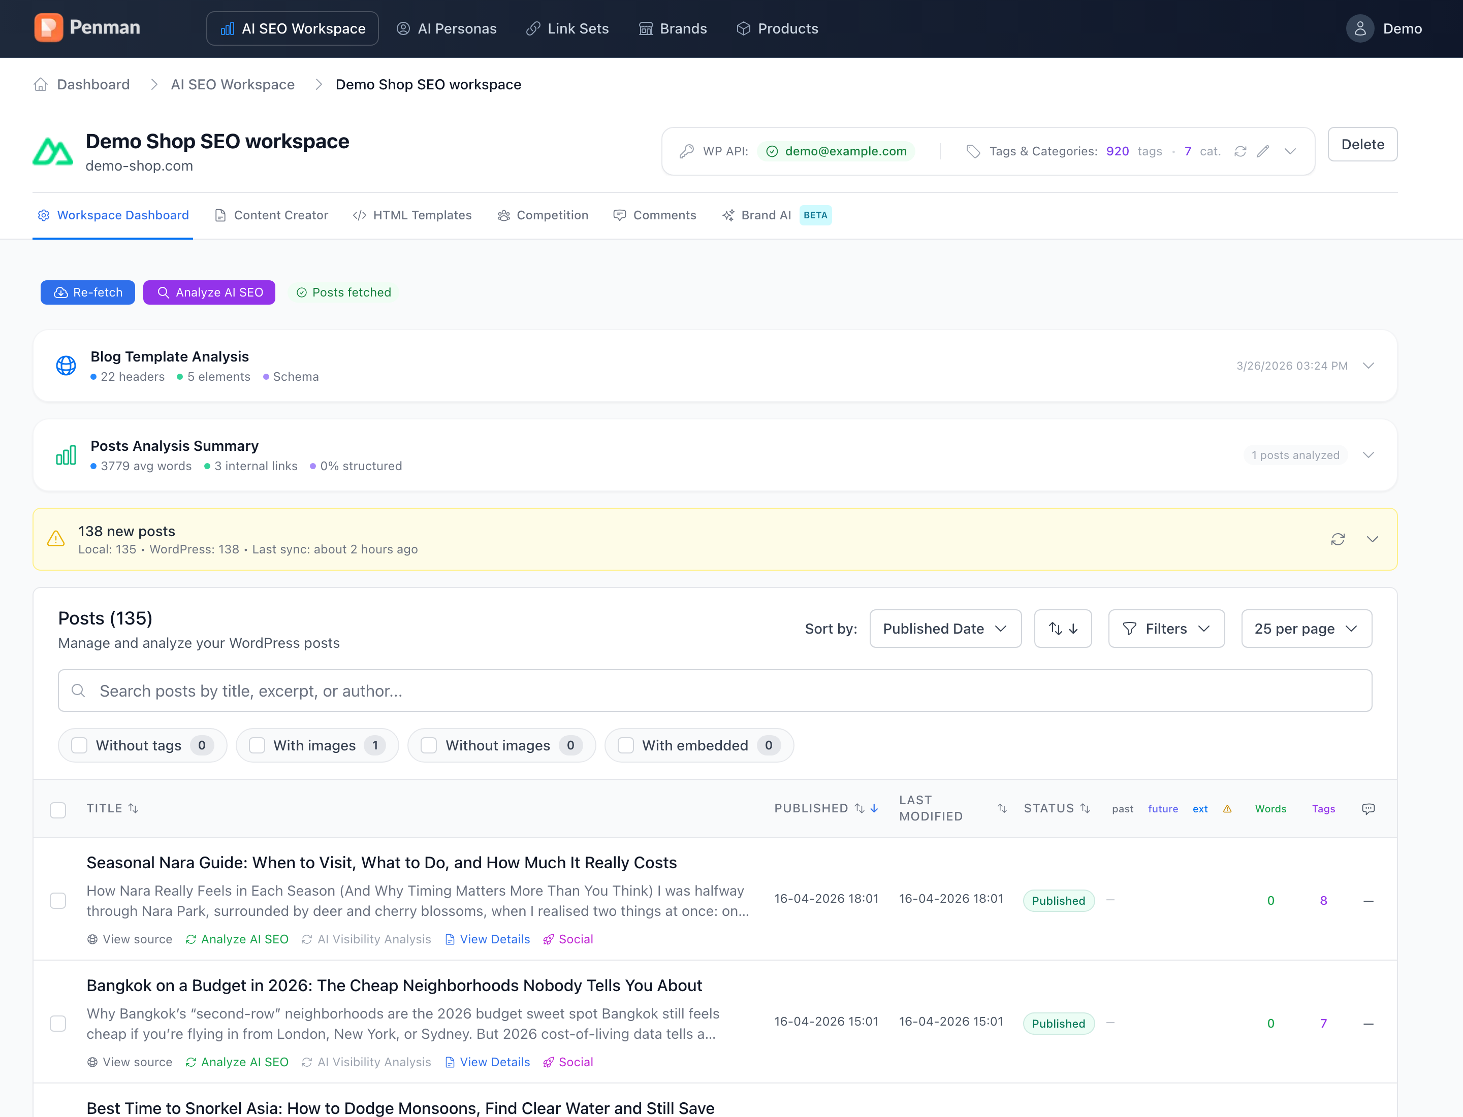Click the warning triangle column header icon
Viewport: 1463px width, 1117px height.
(x=1227, y=809)
